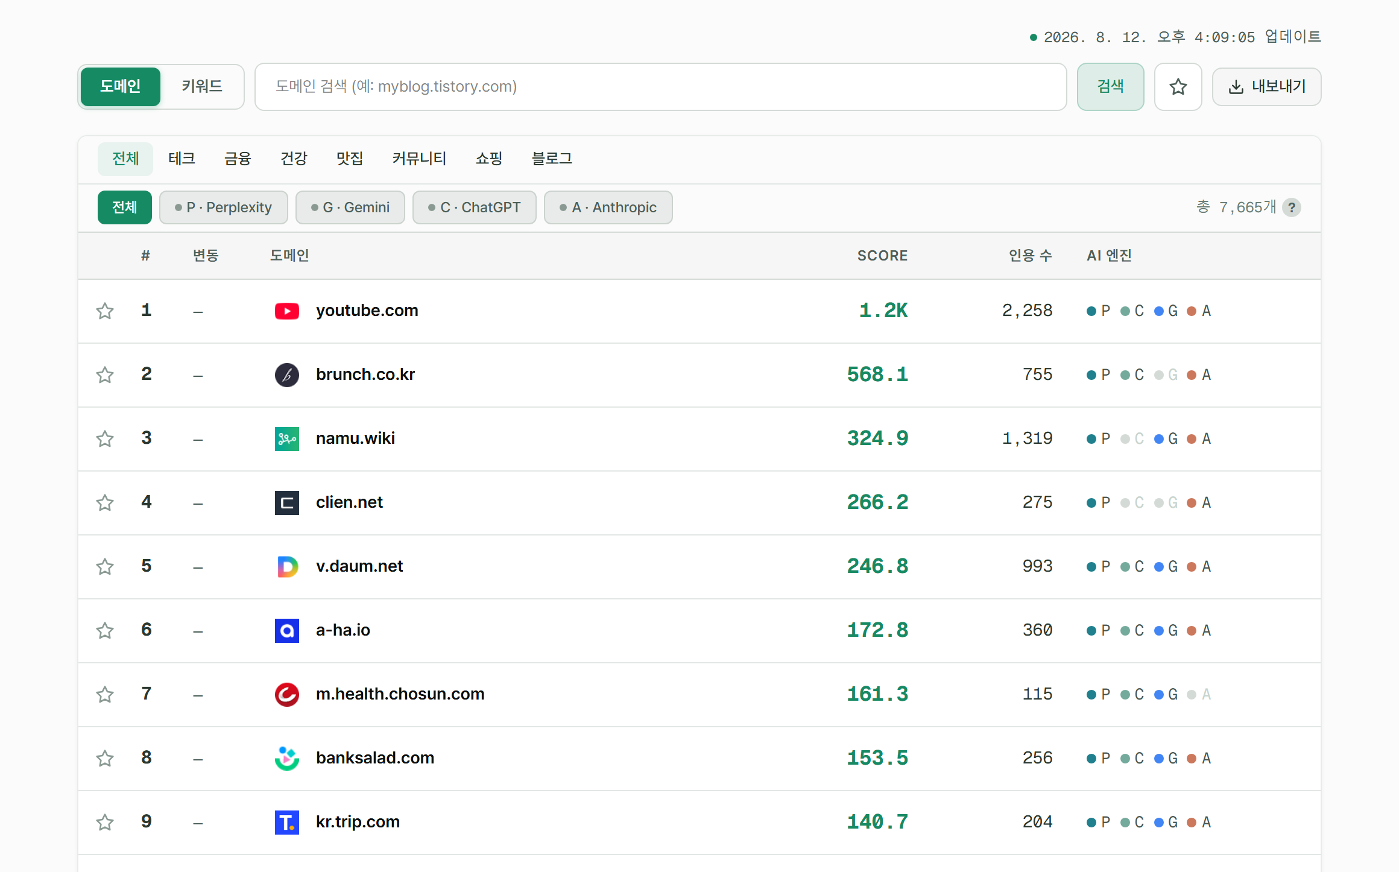
Task: Open the a-ha.io domain link
Action: pyautogui.click(x=343, y=631)
